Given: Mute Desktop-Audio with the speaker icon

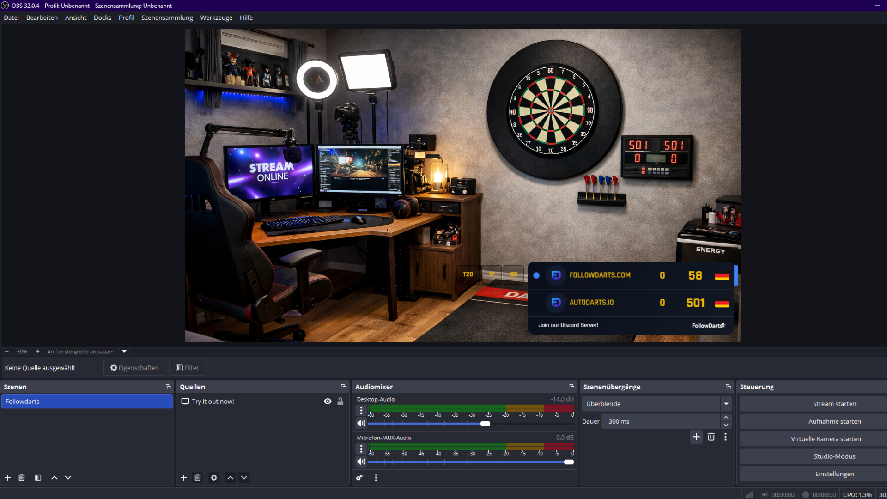Looking at the screenshot, I should pos(361,423).
